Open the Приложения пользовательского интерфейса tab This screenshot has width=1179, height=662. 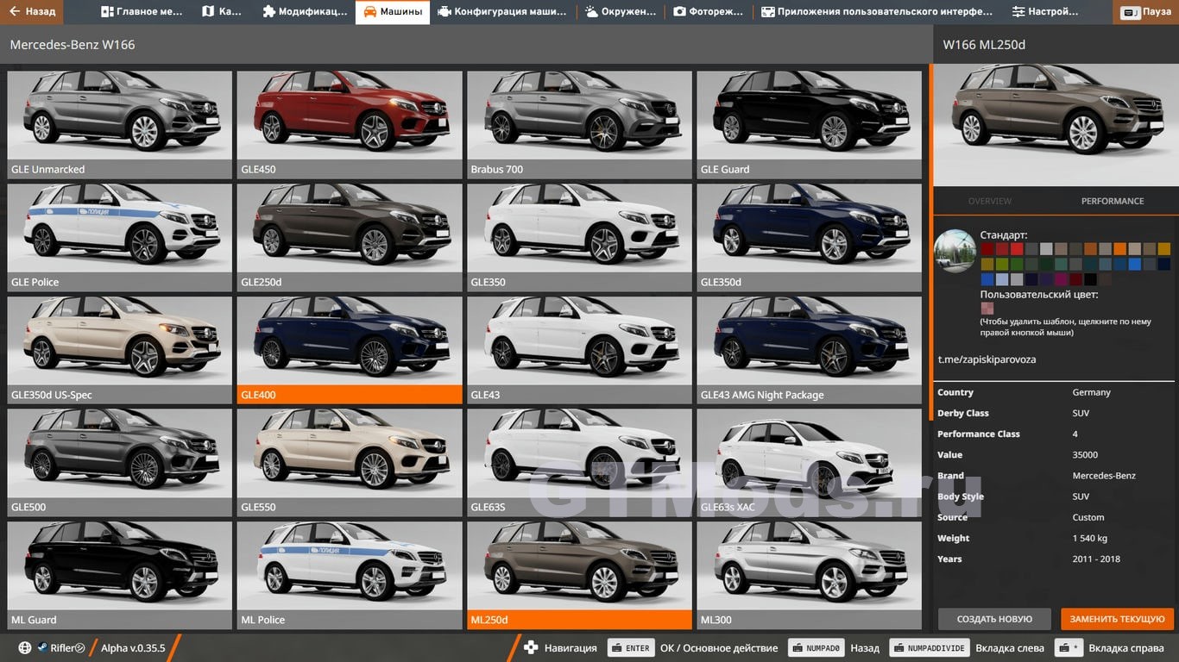pyautogui.click(x=877, y=12)
